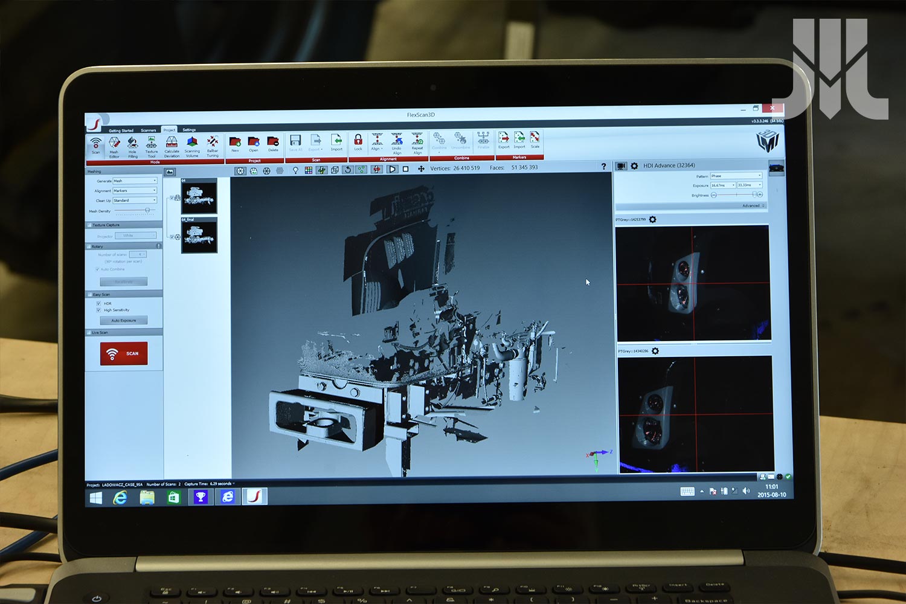Open Internet Explorer from the taskbar
The image size is (906, 604).
tap(121, 497)
